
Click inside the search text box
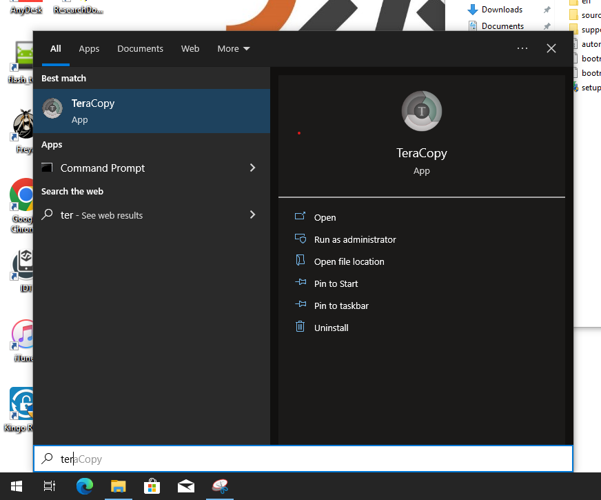[x=303, y=459]
